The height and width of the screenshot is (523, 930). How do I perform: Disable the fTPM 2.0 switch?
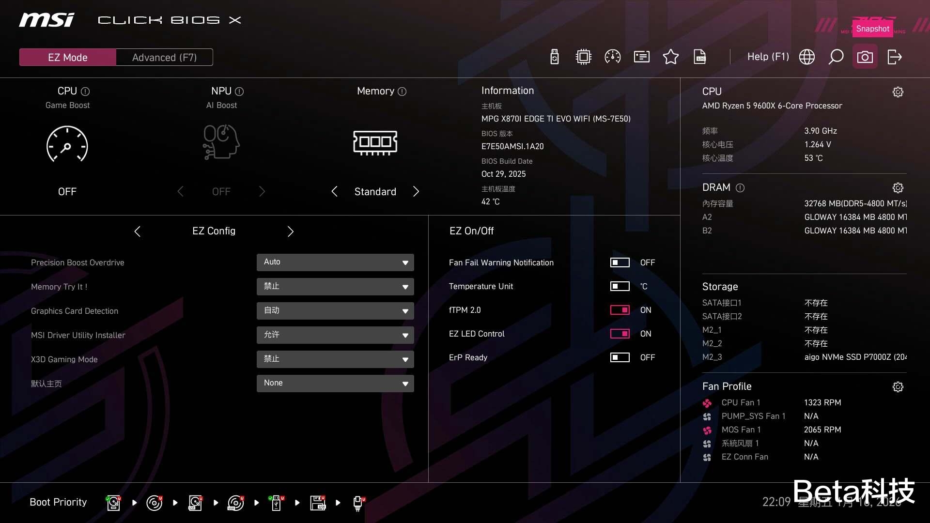point(620,310)
